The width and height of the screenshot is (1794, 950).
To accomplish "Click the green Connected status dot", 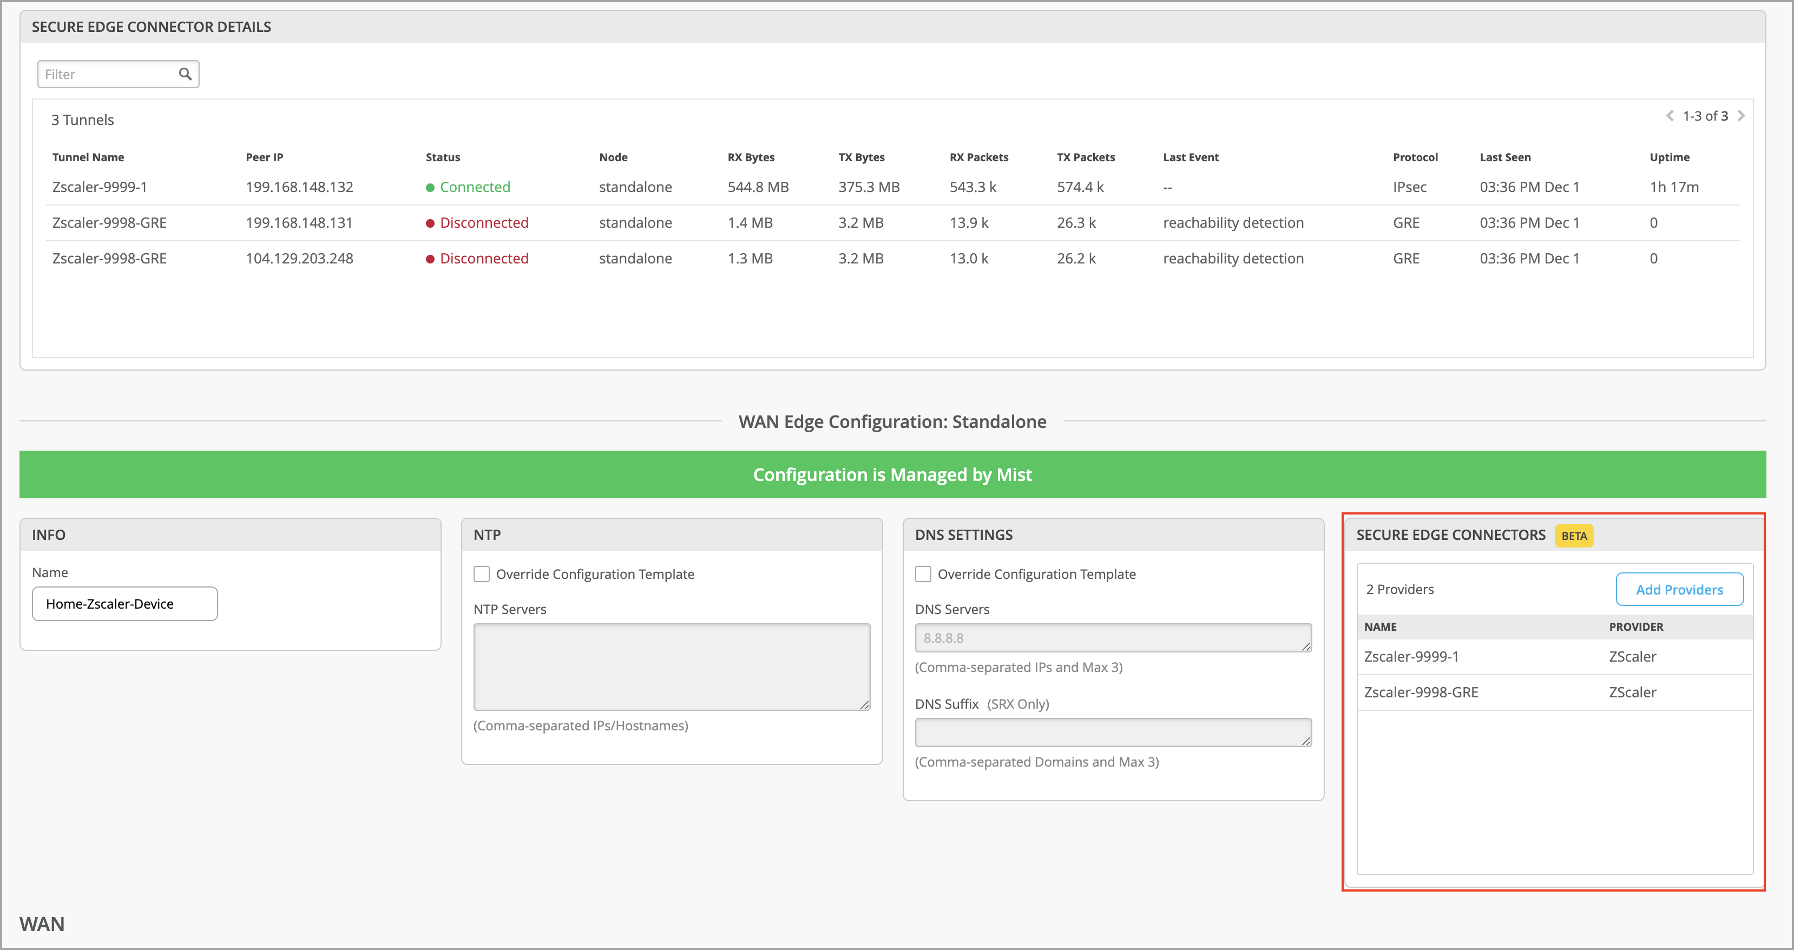I will click(x=430, y=187).
